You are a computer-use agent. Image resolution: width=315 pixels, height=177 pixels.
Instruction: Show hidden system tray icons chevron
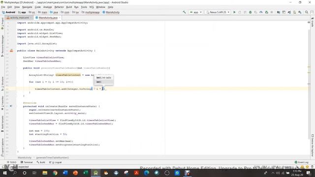point(273,173)
